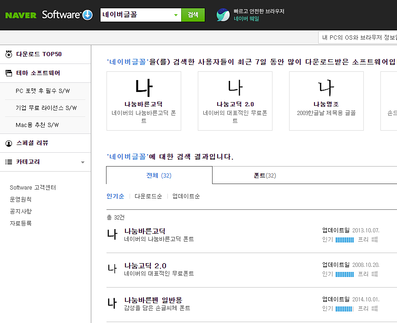Click '감성을 담은 손글씨체 폰트' description
397x323 pixels.
[x=157, y=308]
